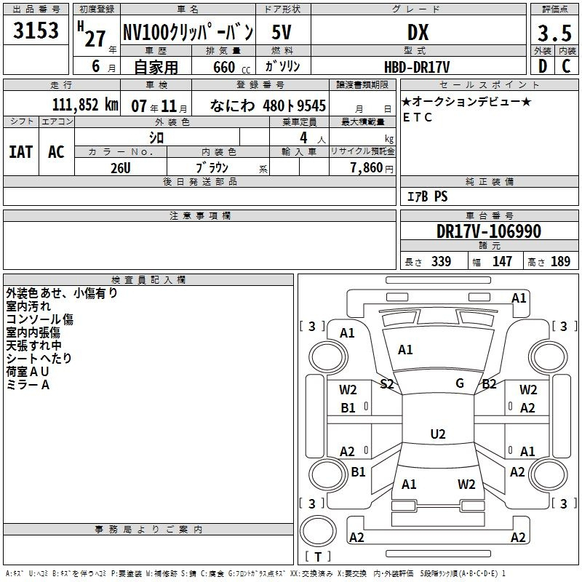Select inspector note 室内内張傷
The width and height of the screenshot is (582, 582).
click(x=33, y=332)
